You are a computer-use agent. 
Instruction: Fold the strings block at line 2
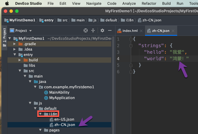click(131, 45)
